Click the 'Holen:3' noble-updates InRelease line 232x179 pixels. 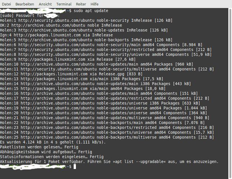click(84, 30)
